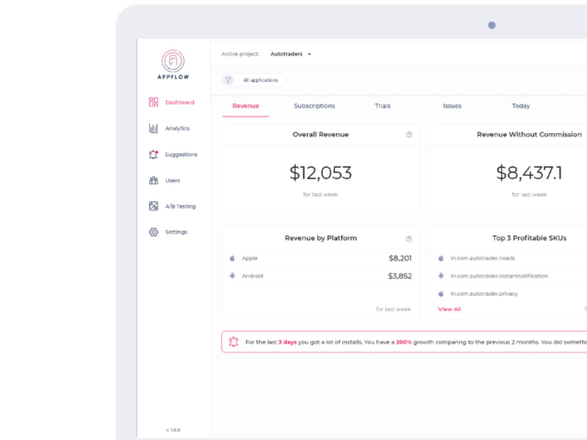Click the version number v. 1.8.8

click(x=173, y=430)
